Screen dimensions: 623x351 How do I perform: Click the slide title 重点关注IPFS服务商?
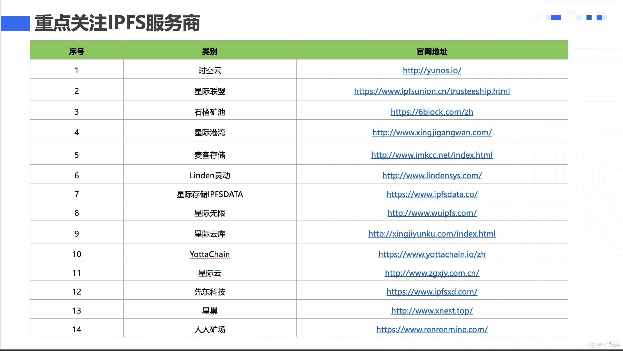117,23
